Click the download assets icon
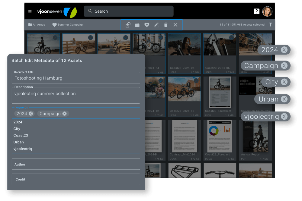This screenshot has width=302, height=201. pos(137,25)
